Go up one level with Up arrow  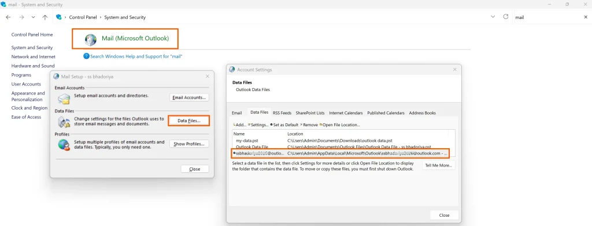(45, 17)
